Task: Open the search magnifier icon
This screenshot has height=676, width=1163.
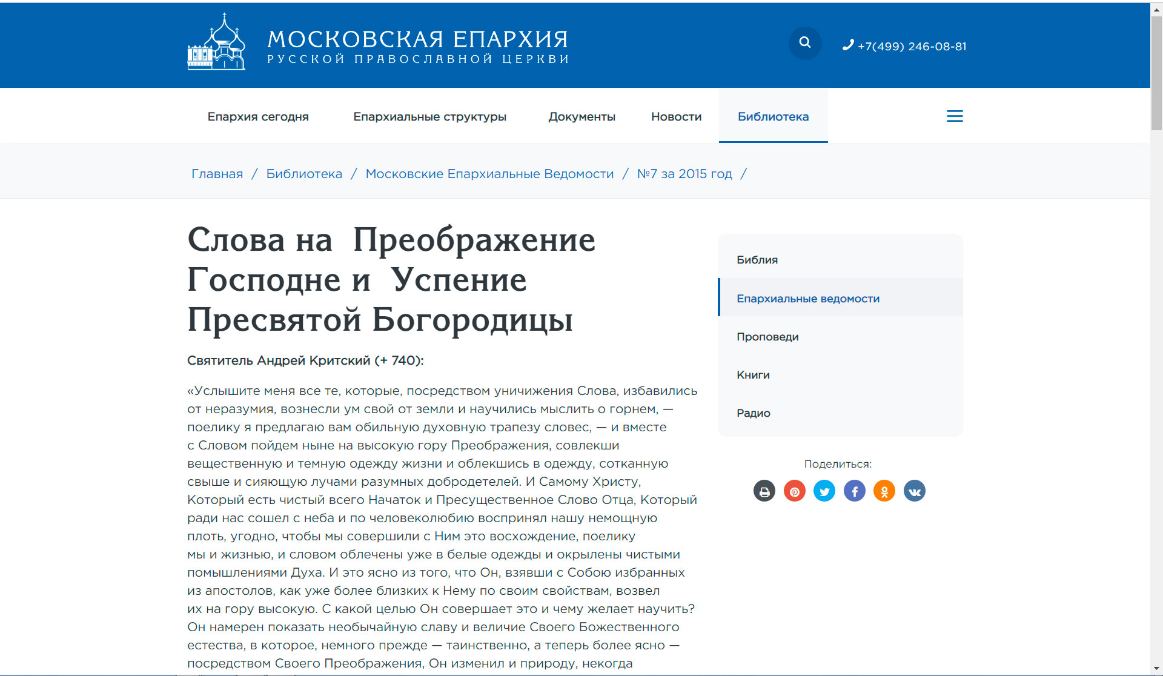Action: [804, 42]
